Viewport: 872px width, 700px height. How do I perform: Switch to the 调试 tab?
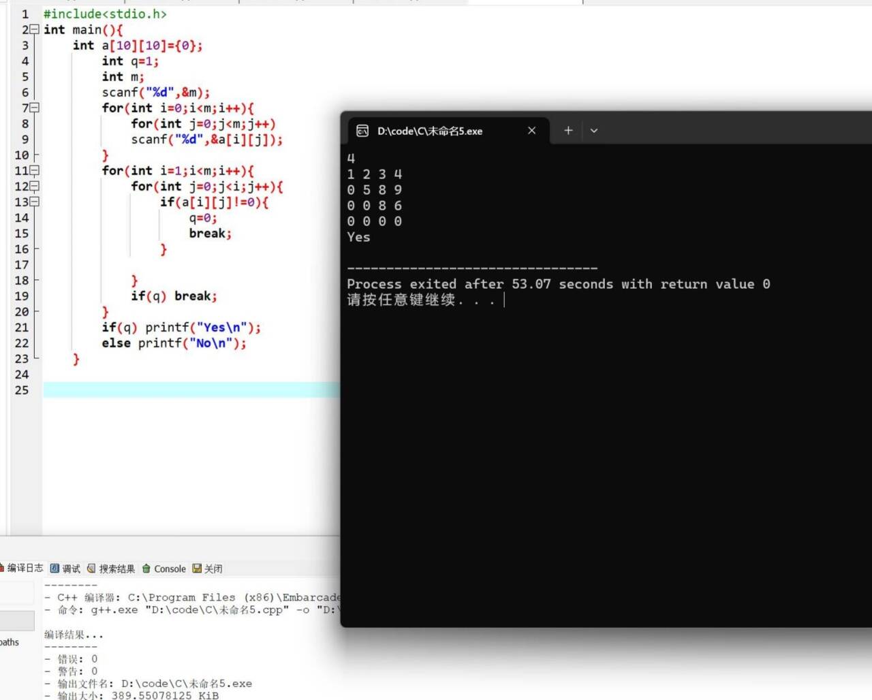pos(71,568)
